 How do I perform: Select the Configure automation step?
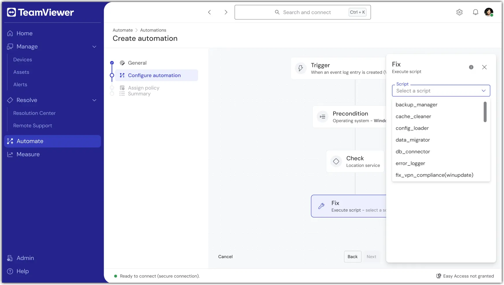point(157,75)
